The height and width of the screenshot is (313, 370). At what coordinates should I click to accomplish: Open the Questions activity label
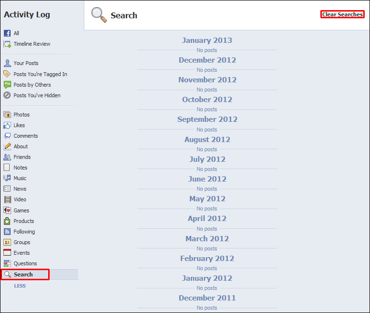(x=25, y=263)
